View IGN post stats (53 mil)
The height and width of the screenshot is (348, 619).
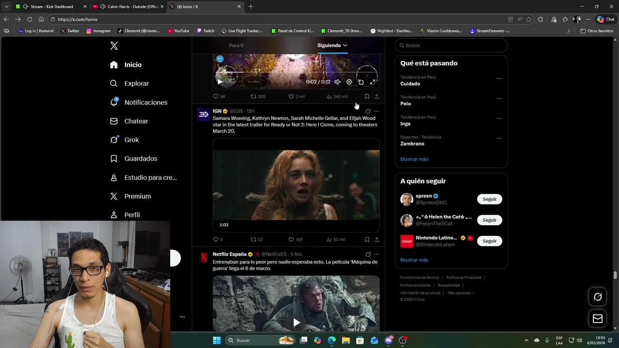[336, 239]
